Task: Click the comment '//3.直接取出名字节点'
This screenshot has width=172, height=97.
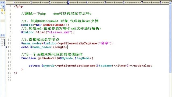Action: [x=40, y=40]
